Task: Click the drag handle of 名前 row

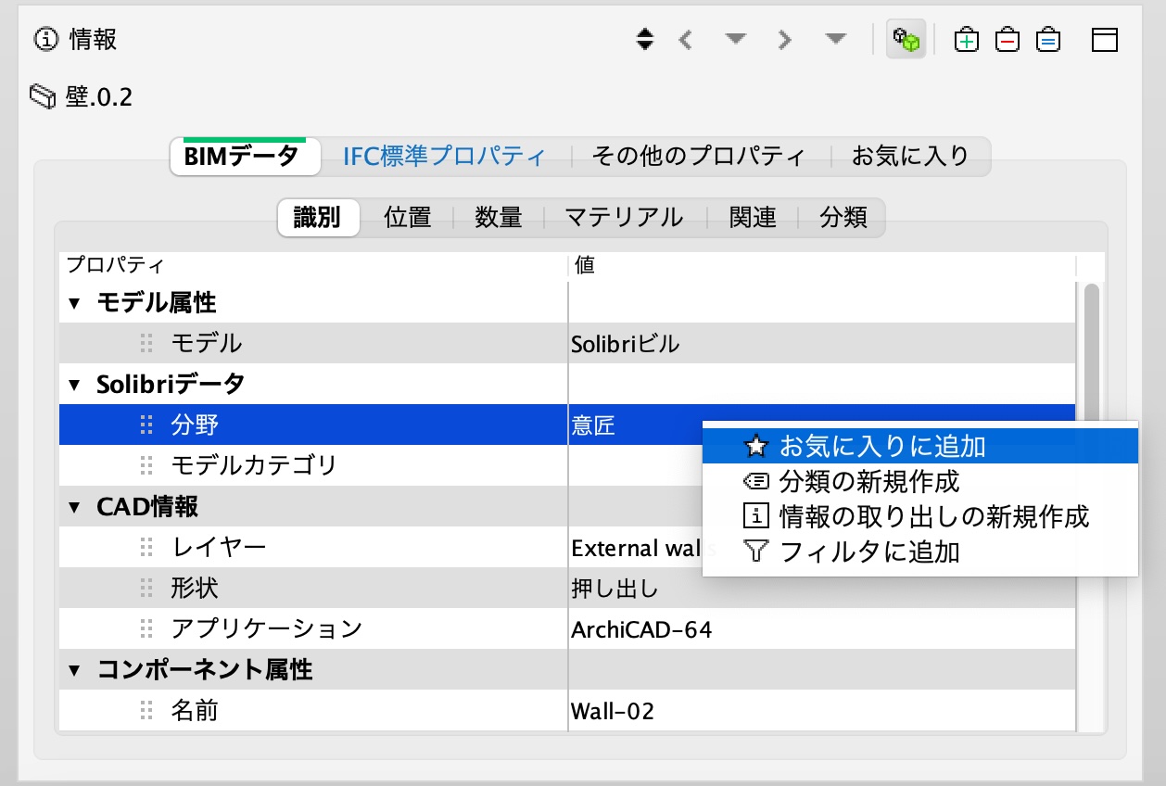Action: (x=146, y=711)
